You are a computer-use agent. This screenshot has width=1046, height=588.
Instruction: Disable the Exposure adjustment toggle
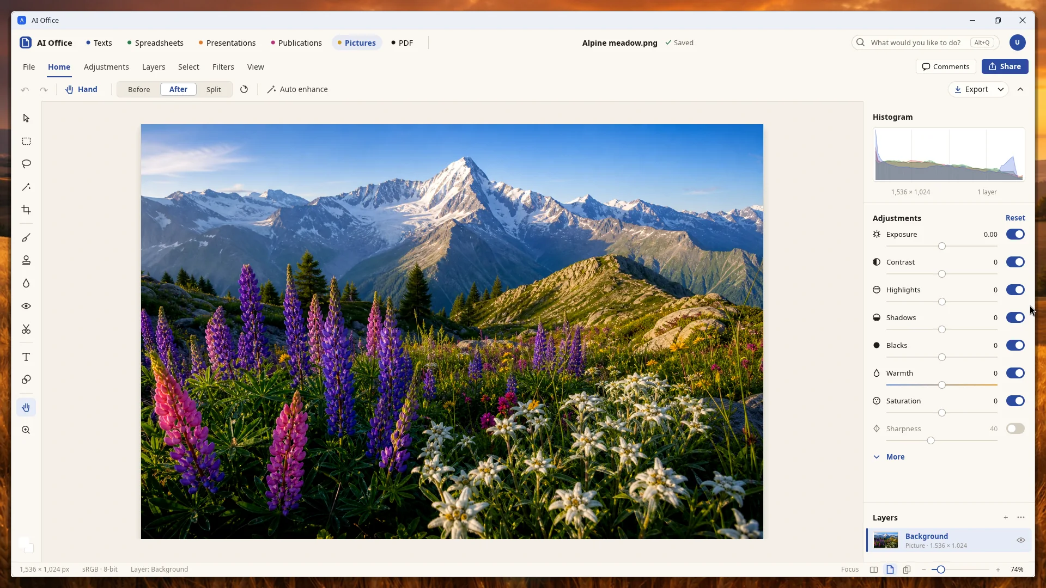tap(1015, 234)
